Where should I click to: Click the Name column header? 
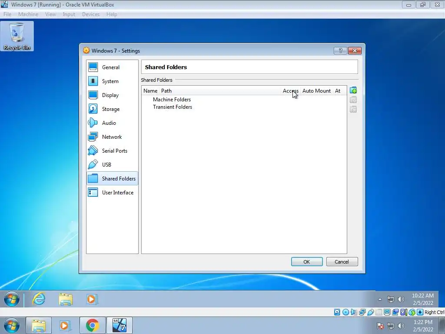pos(150,91)
